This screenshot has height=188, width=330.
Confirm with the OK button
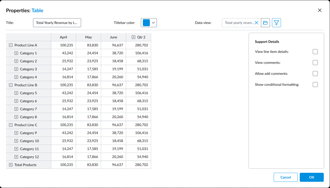(311, 177)
